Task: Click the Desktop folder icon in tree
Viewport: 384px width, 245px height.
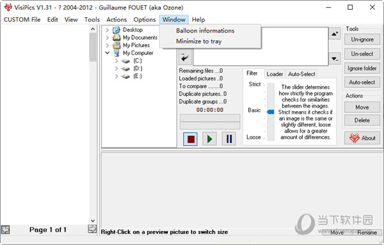Action: pos(116,30)
